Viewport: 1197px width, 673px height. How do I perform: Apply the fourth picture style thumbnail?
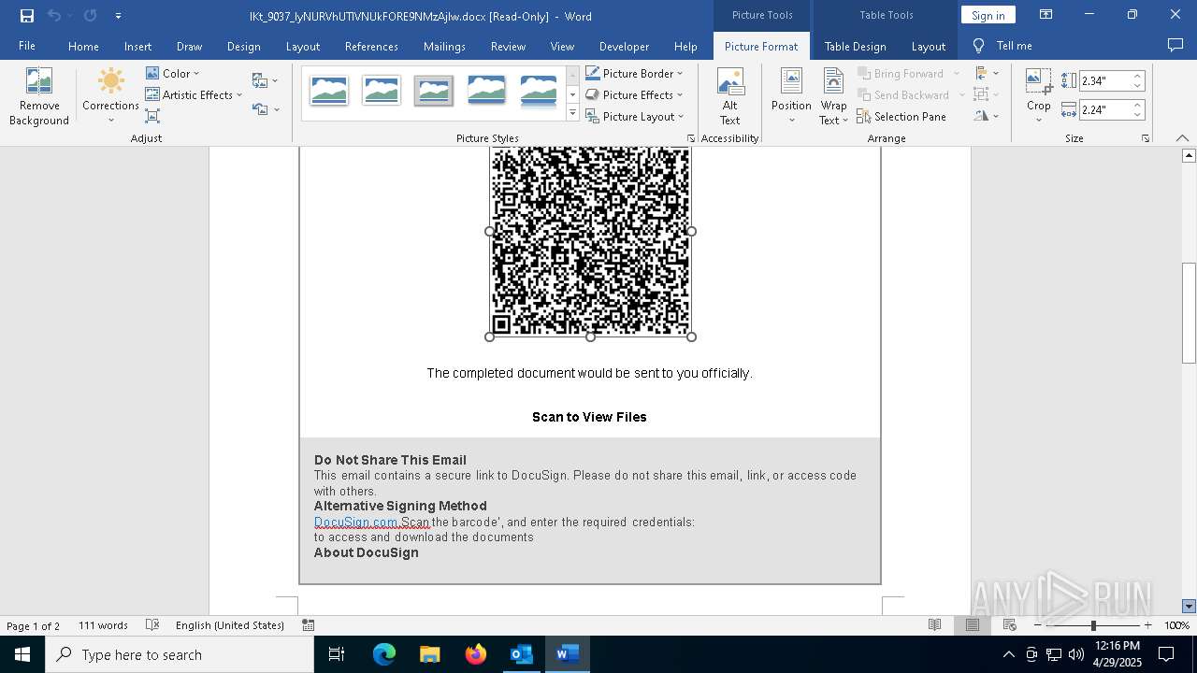pos(486,91)
